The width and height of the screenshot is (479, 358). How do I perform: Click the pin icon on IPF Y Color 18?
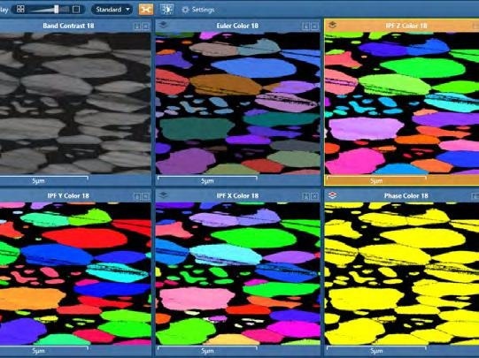point(137,197)
